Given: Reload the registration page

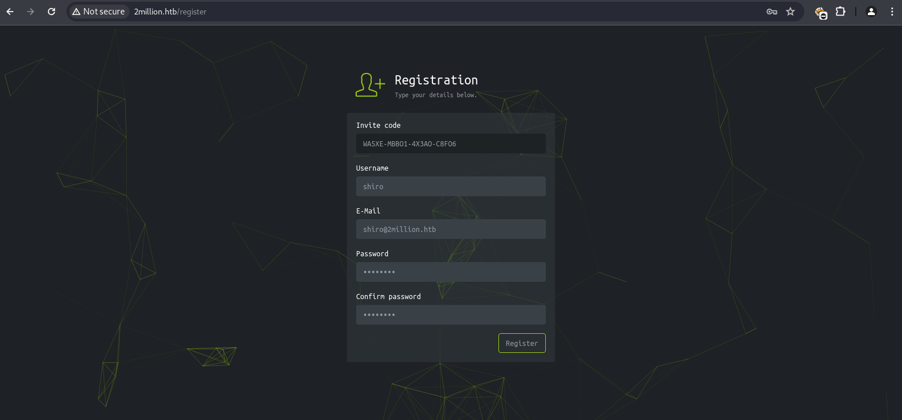Looking at the screenshot, I should 51,12.
